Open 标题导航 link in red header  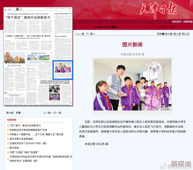coord(188,22)
